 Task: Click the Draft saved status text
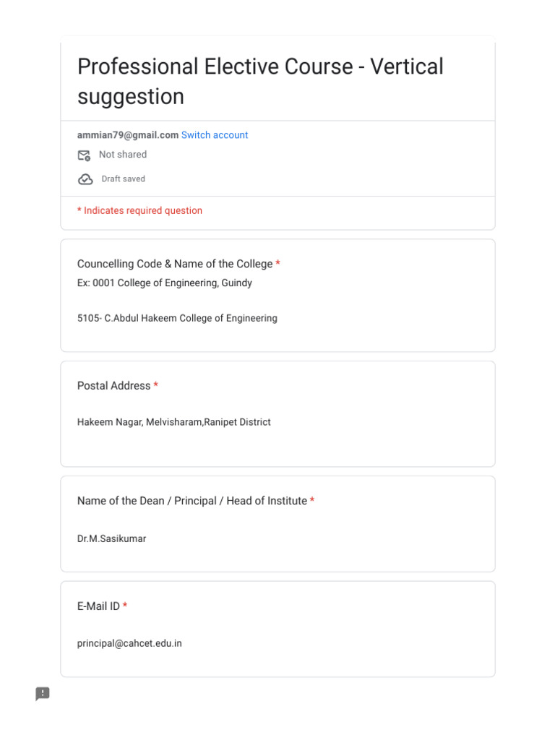123,179
